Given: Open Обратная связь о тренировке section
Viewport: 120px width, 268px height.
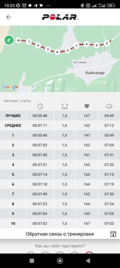Looking at the screenshot, I should click(x=60, y=234).
